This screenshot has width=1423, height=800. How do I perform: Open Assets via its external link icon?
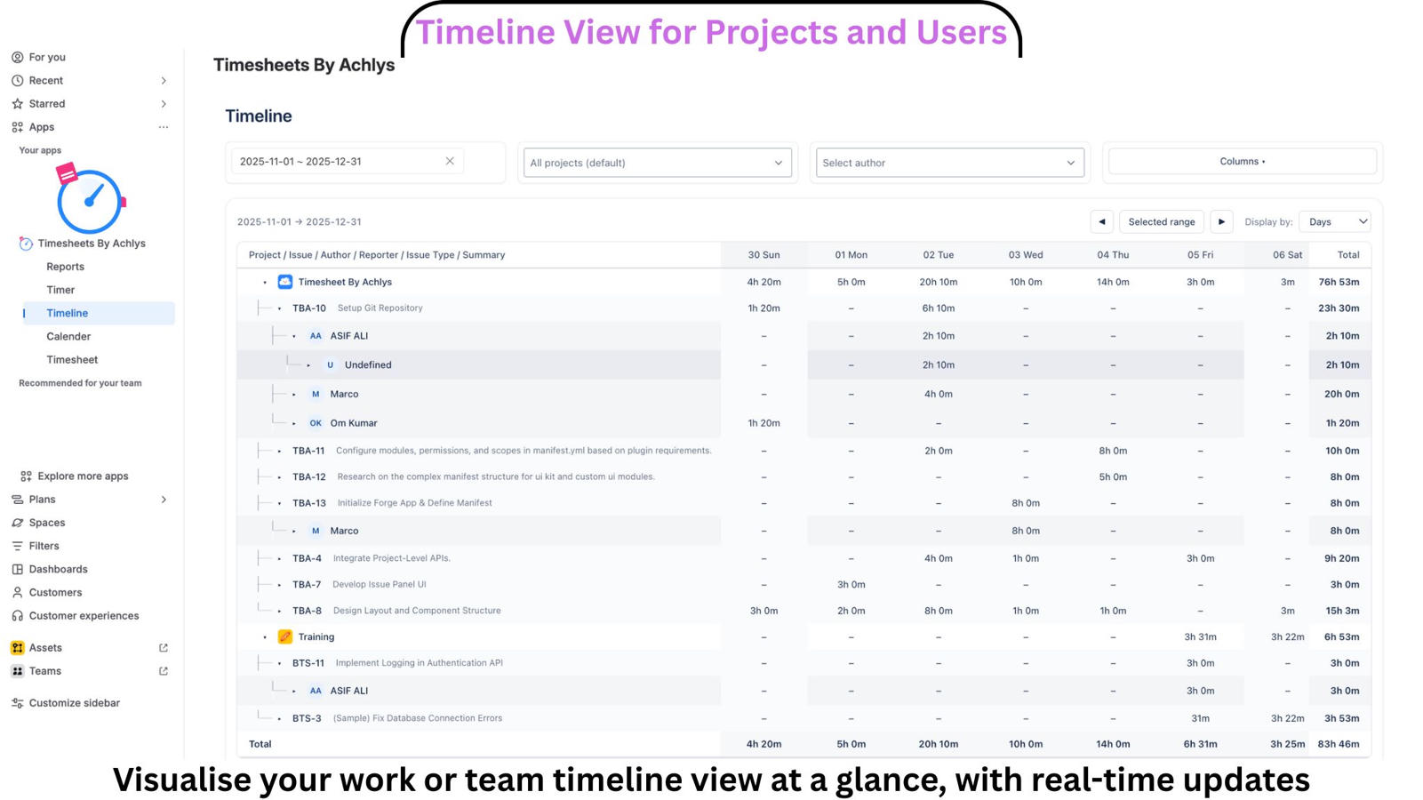click(163, 647)
